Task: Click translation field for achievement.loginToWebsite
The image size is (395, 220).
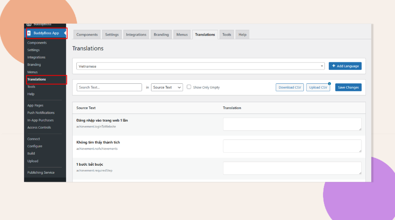Action: pos(292,124)
